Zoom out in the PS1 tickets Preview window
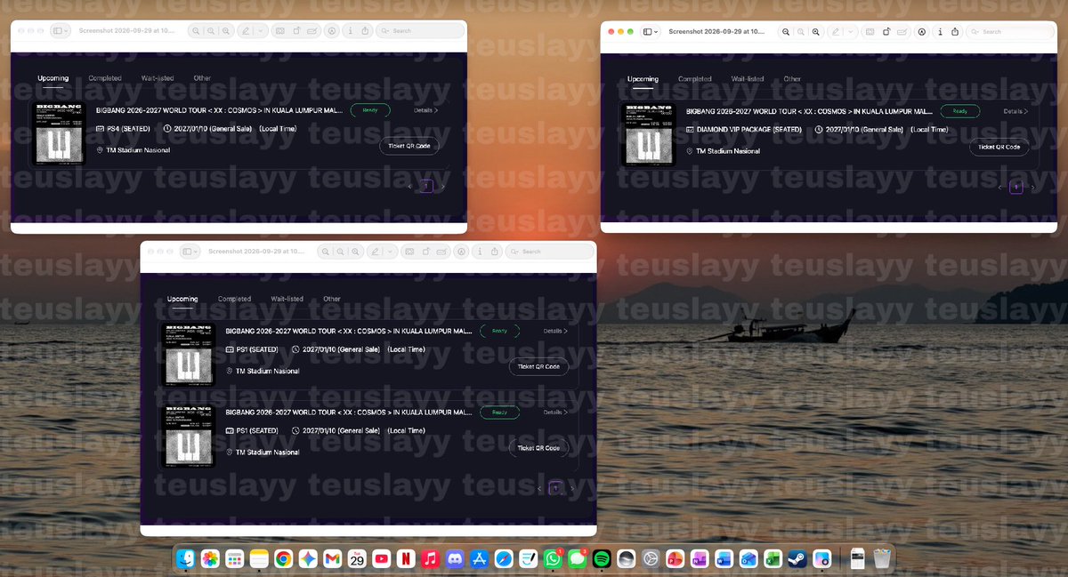Viewport: 1068px width, 577px height. [x=324, y=252]
